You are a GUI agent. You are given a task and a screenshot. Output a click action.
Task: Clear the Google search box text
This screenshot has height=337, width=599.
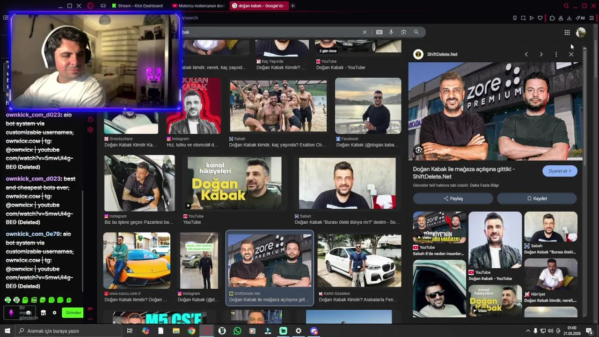point(365,32)
